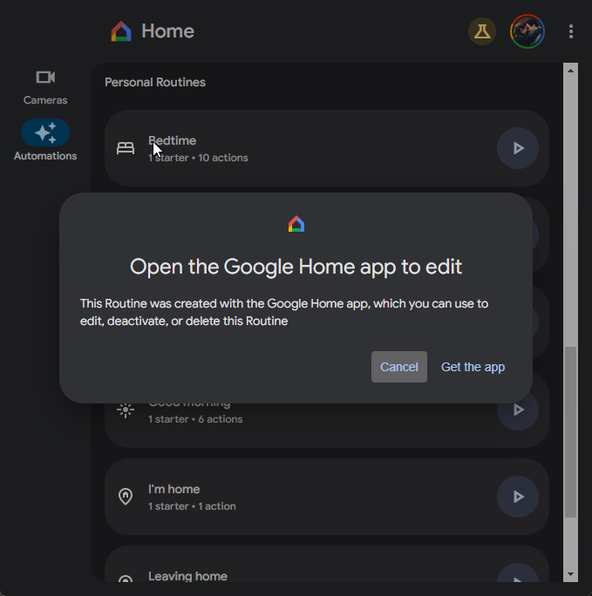The image size is (592, 596).
Task: Open the three-dot more options menu
Action: click(571, 32)
